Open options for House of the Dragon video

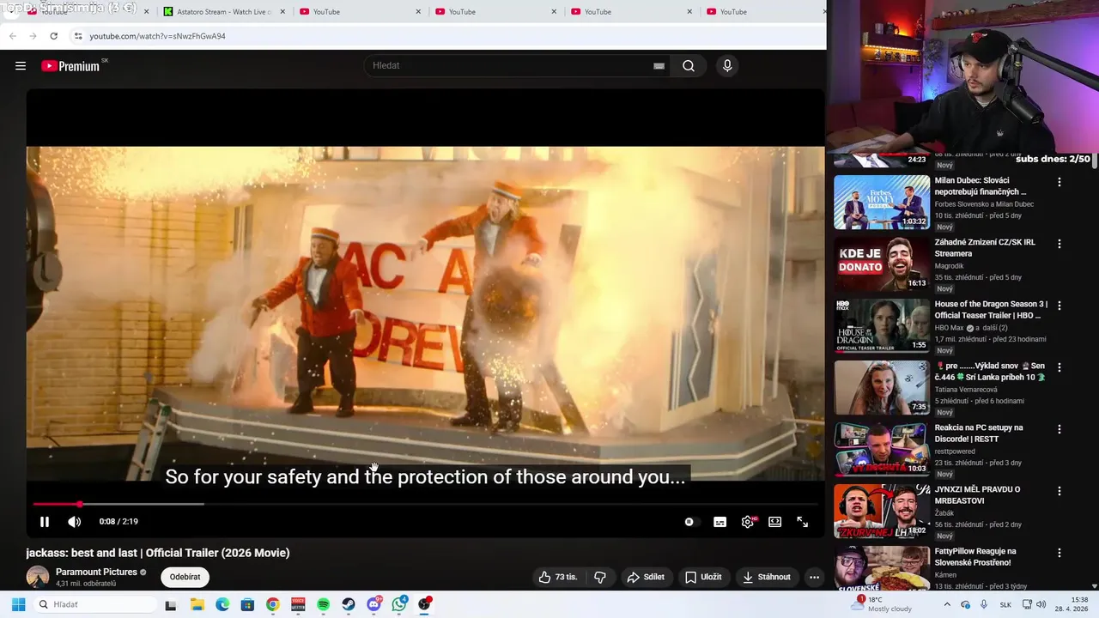(x=1059, y=306)
